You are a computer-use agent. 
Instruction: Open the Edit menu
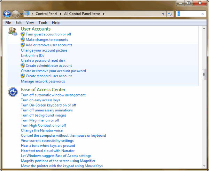(18, 23)
